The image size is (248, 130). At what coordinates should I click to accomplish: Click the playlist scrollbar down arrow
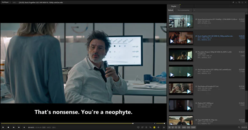[247, 124]
